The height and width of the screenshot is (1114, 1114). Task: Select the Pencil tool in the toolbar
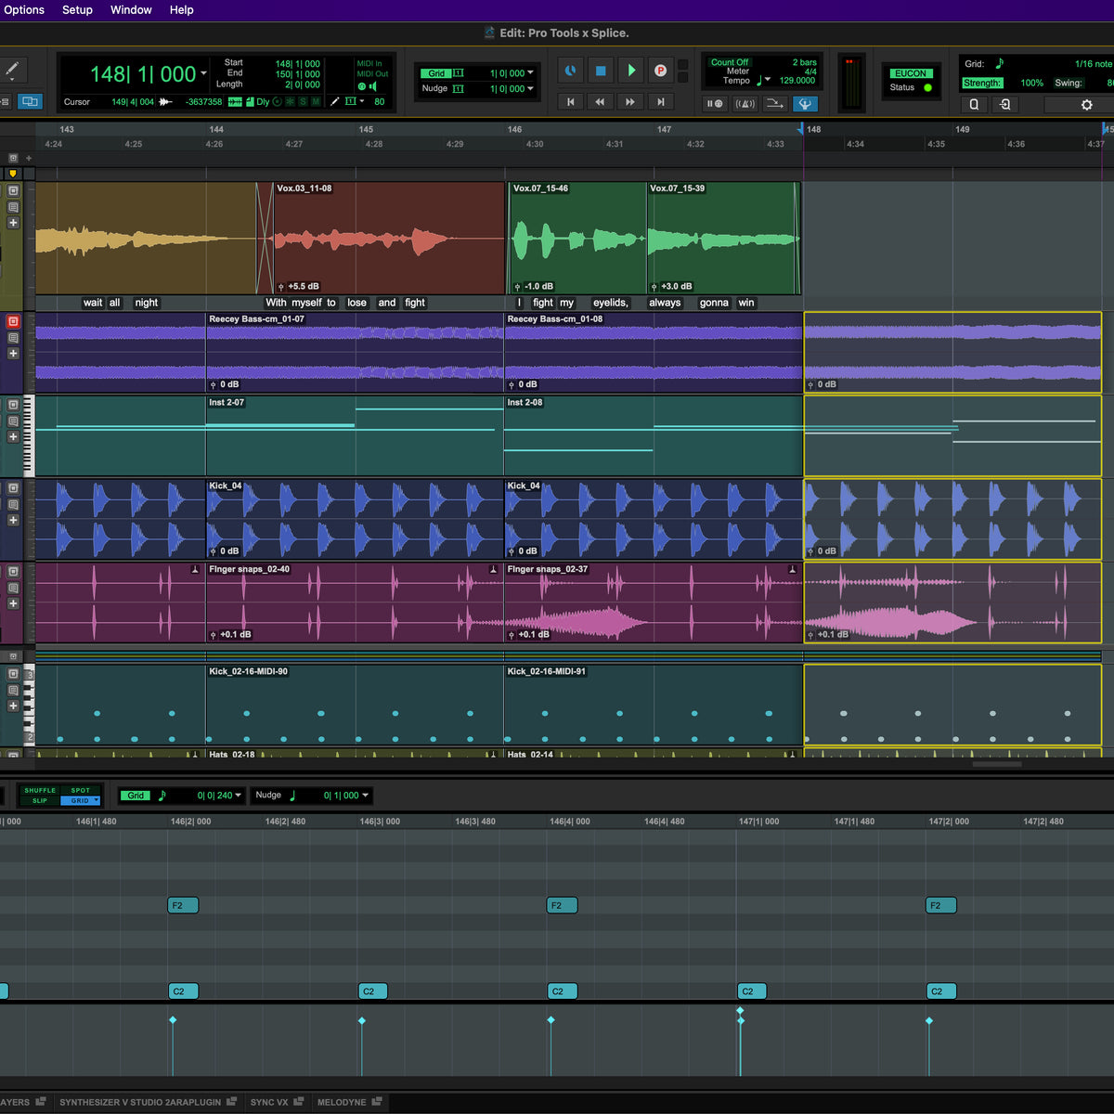(13, 70)
